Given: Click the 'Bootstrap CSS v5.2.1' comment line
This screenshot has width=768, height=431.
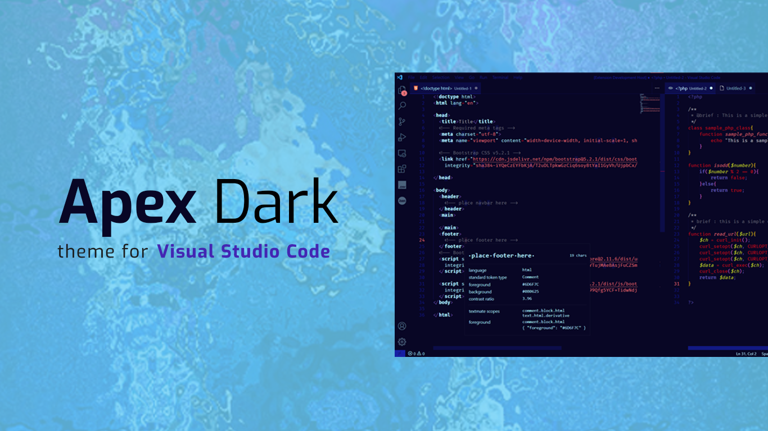Looking at the screenshot, I should point(480,153).
